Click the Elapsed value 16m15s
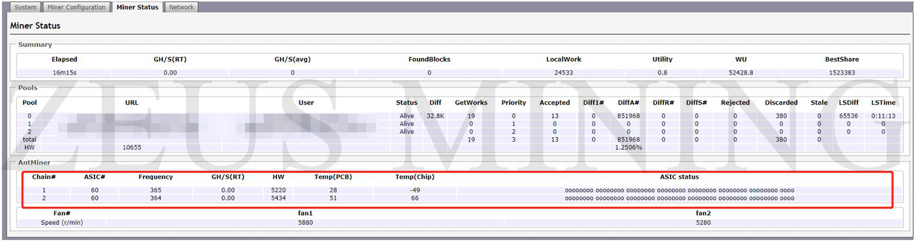Viewport: 916px width, 242px height. [x=64, y=73]
